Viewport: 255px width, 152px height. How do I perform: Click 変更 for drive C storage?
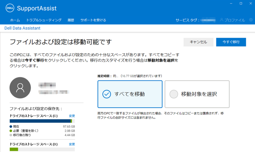[x=72, y=116]
